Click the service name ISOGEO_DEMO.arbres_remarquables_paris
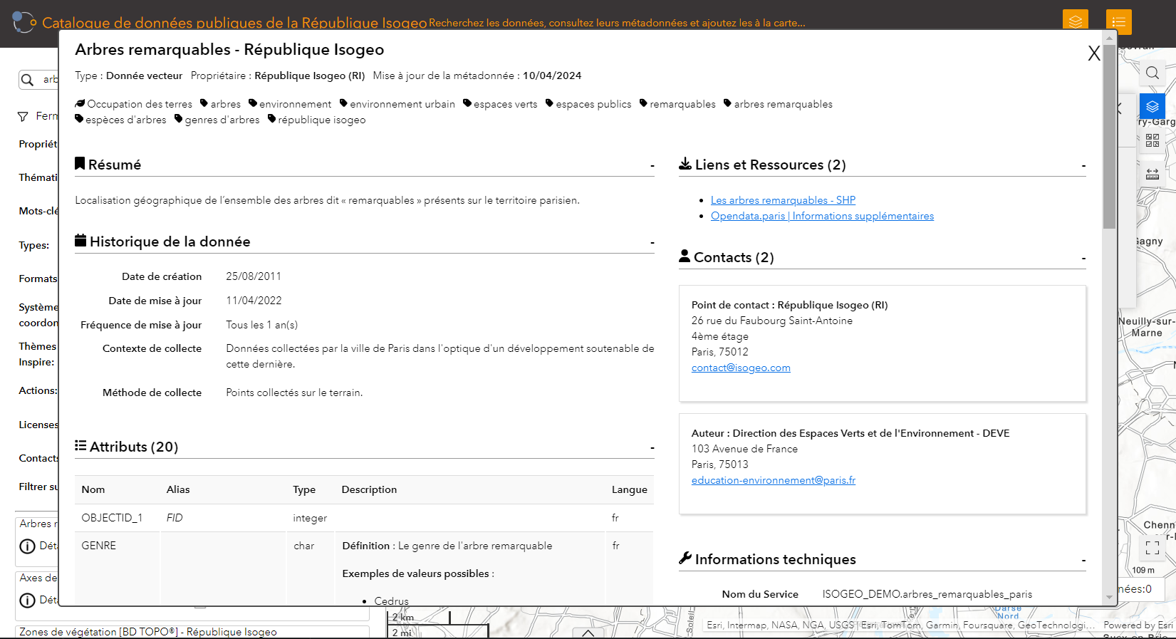The width and height of the screenshot is (1176, 639). pyautogui.click(x=927, y=594)
